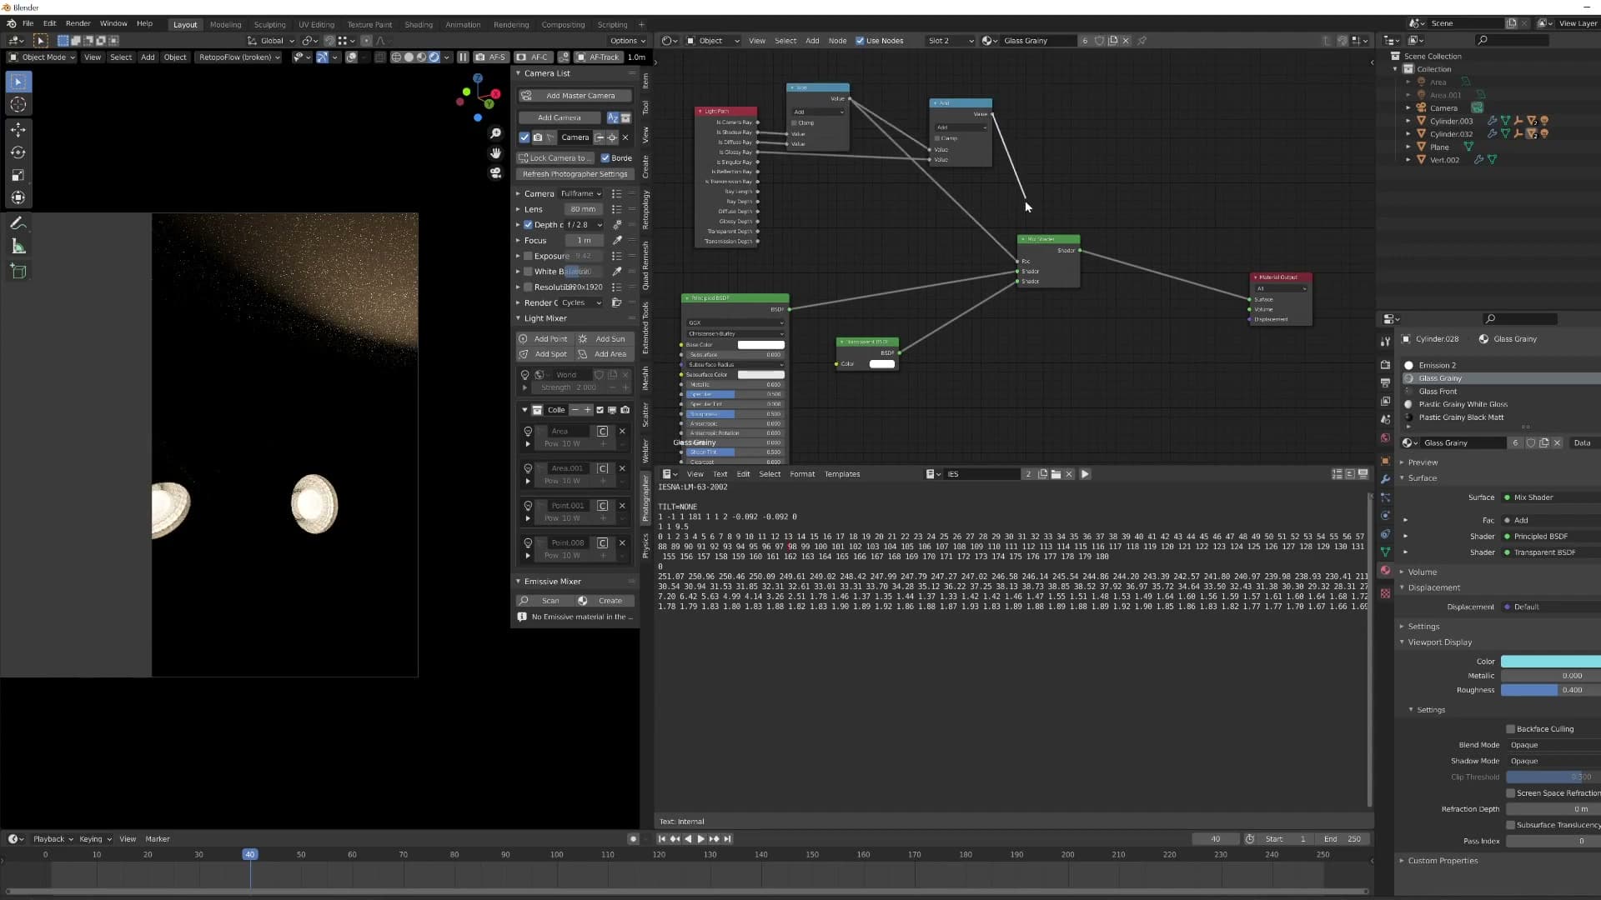Image resolution: width=1601 pixels, height=900 pixels.
Task: Enable the Exposure checkbox
Action: 528,256
